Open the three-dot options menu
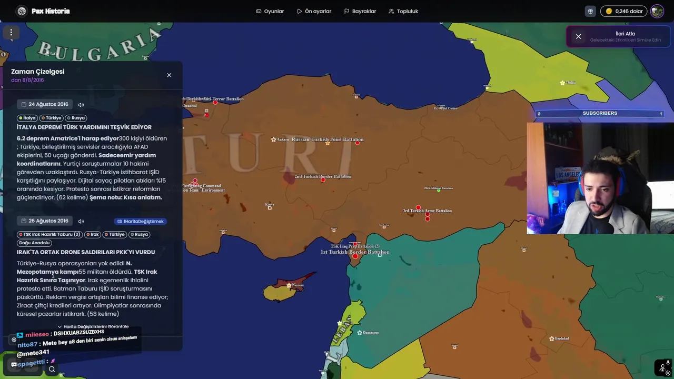Image resolution: width=674 pixels, height=379 pixels. click(11, 32)
